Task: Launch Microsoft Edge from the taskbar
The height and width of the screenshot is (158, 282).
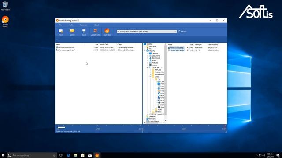Action: [68, 155]
